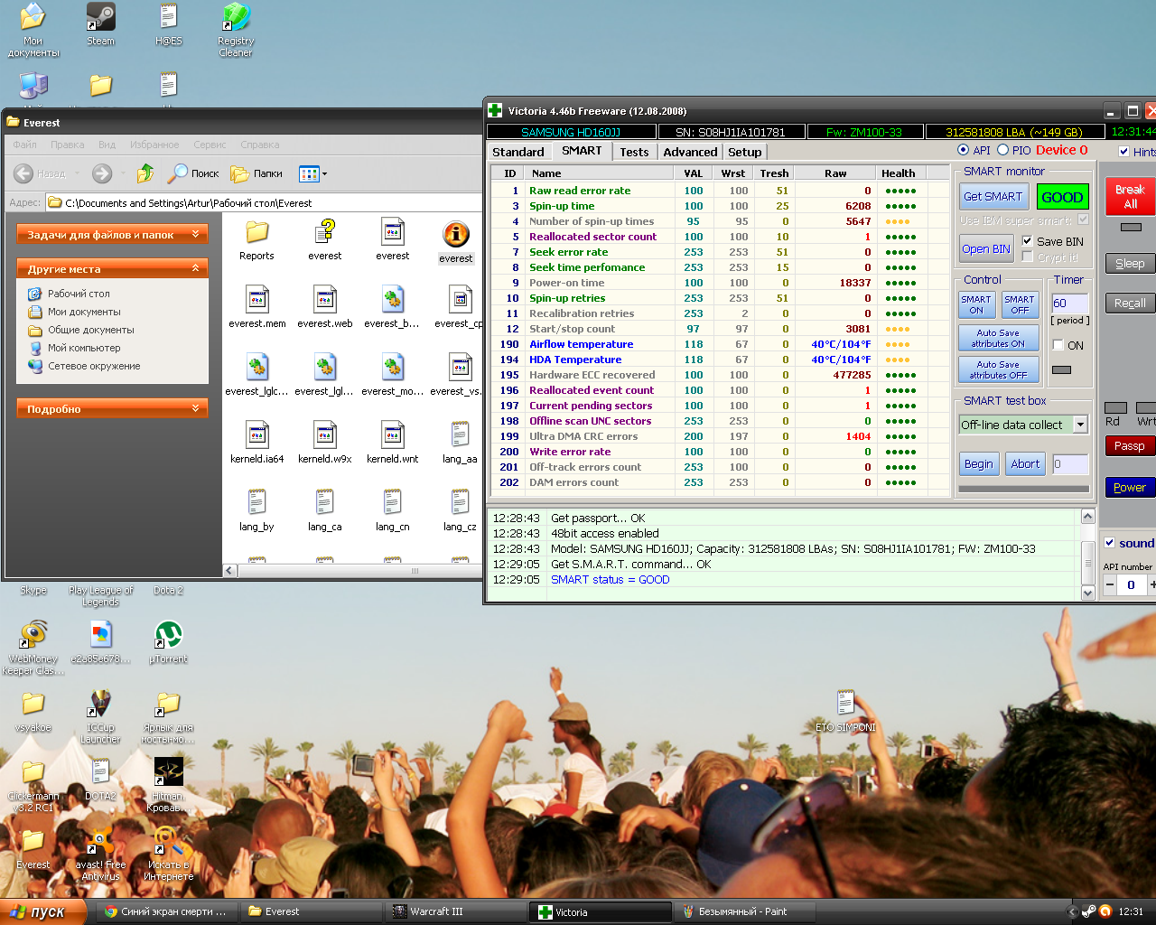Enable the timer ON checkbox
The image size is (1156, 925).
tap(1058, 345)
